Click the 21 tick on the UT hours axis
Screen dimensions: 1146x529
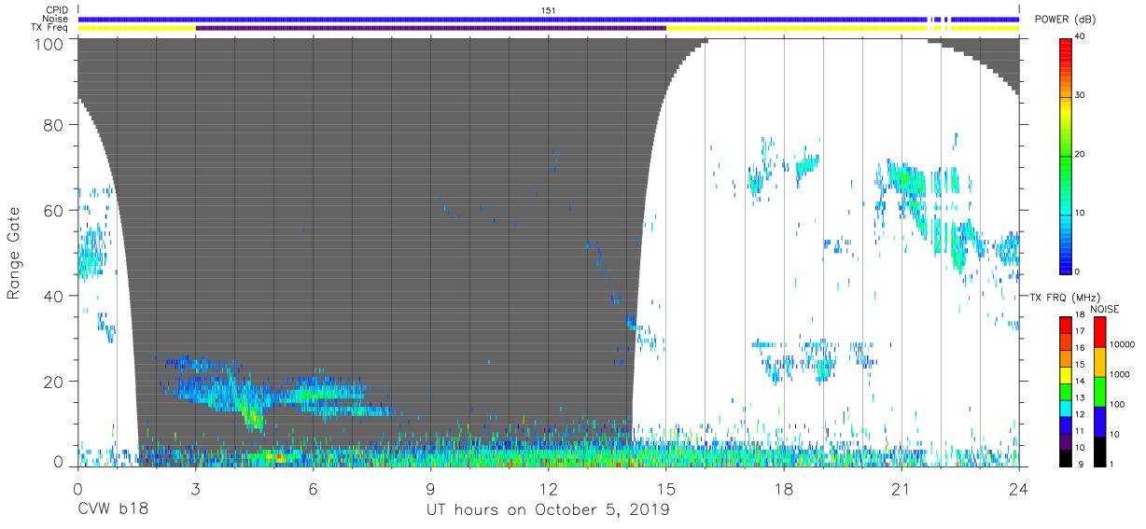pyautogui.click(x=901, y=489)
